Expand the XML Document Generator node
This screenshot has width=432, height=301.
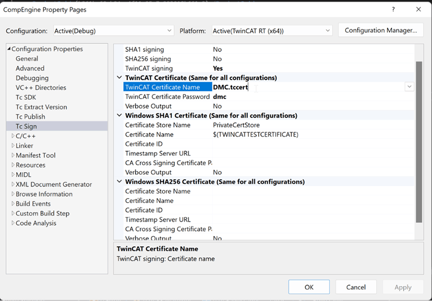click(x=12, y=184)
